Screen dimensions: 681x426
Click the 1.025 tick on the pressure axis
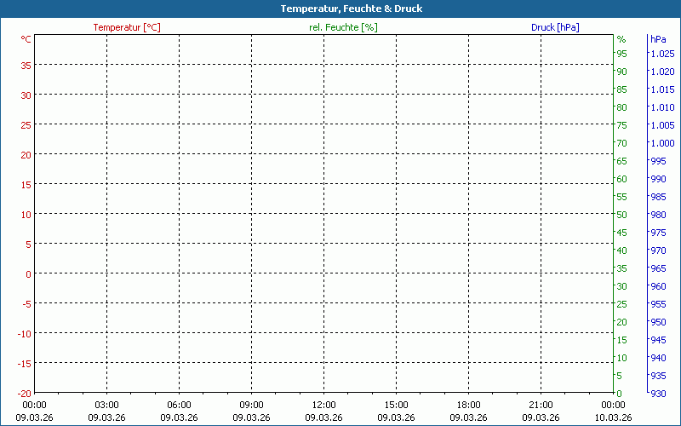point(662,54)
